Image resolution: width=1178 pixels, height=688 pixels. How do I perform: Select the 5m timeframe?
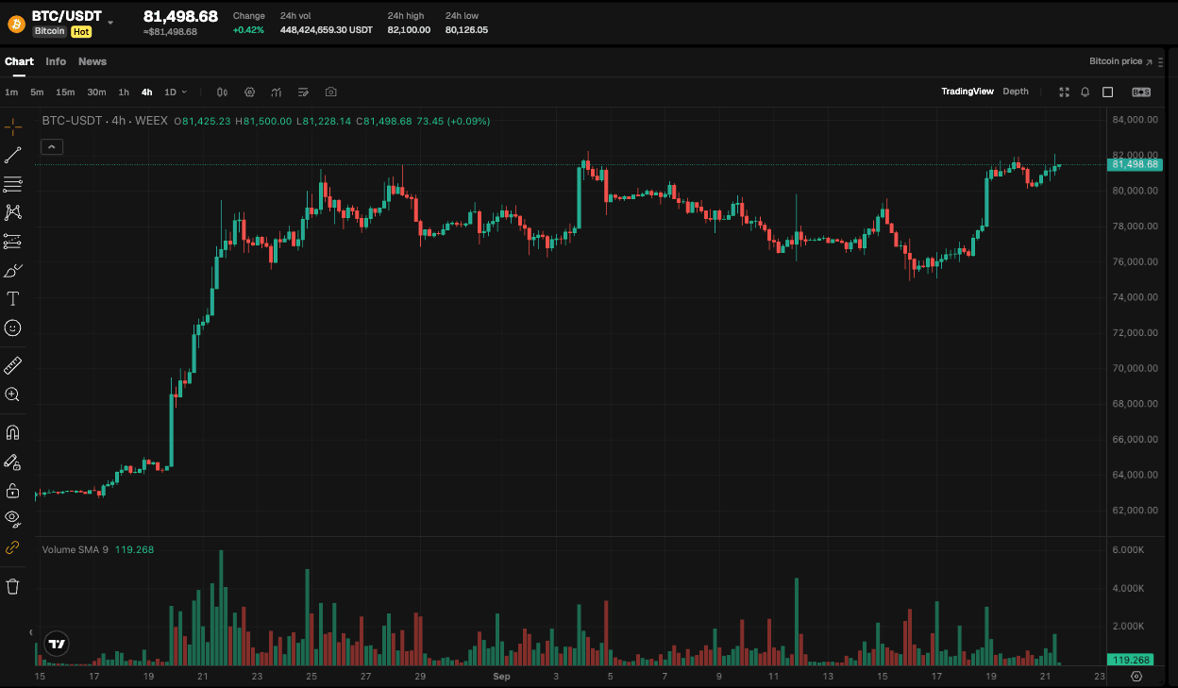[37, 92]
